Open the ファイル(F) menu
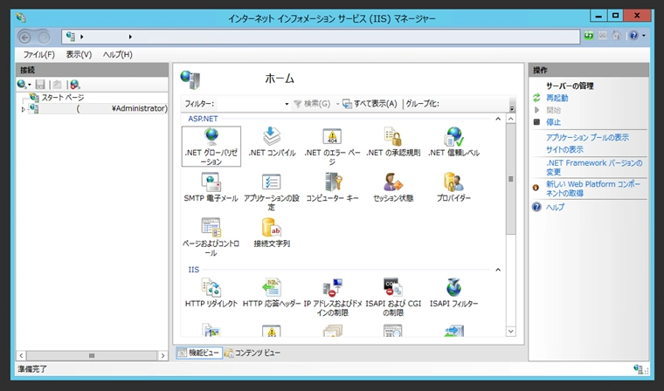664x391 pixels. (x=39, y=55)
